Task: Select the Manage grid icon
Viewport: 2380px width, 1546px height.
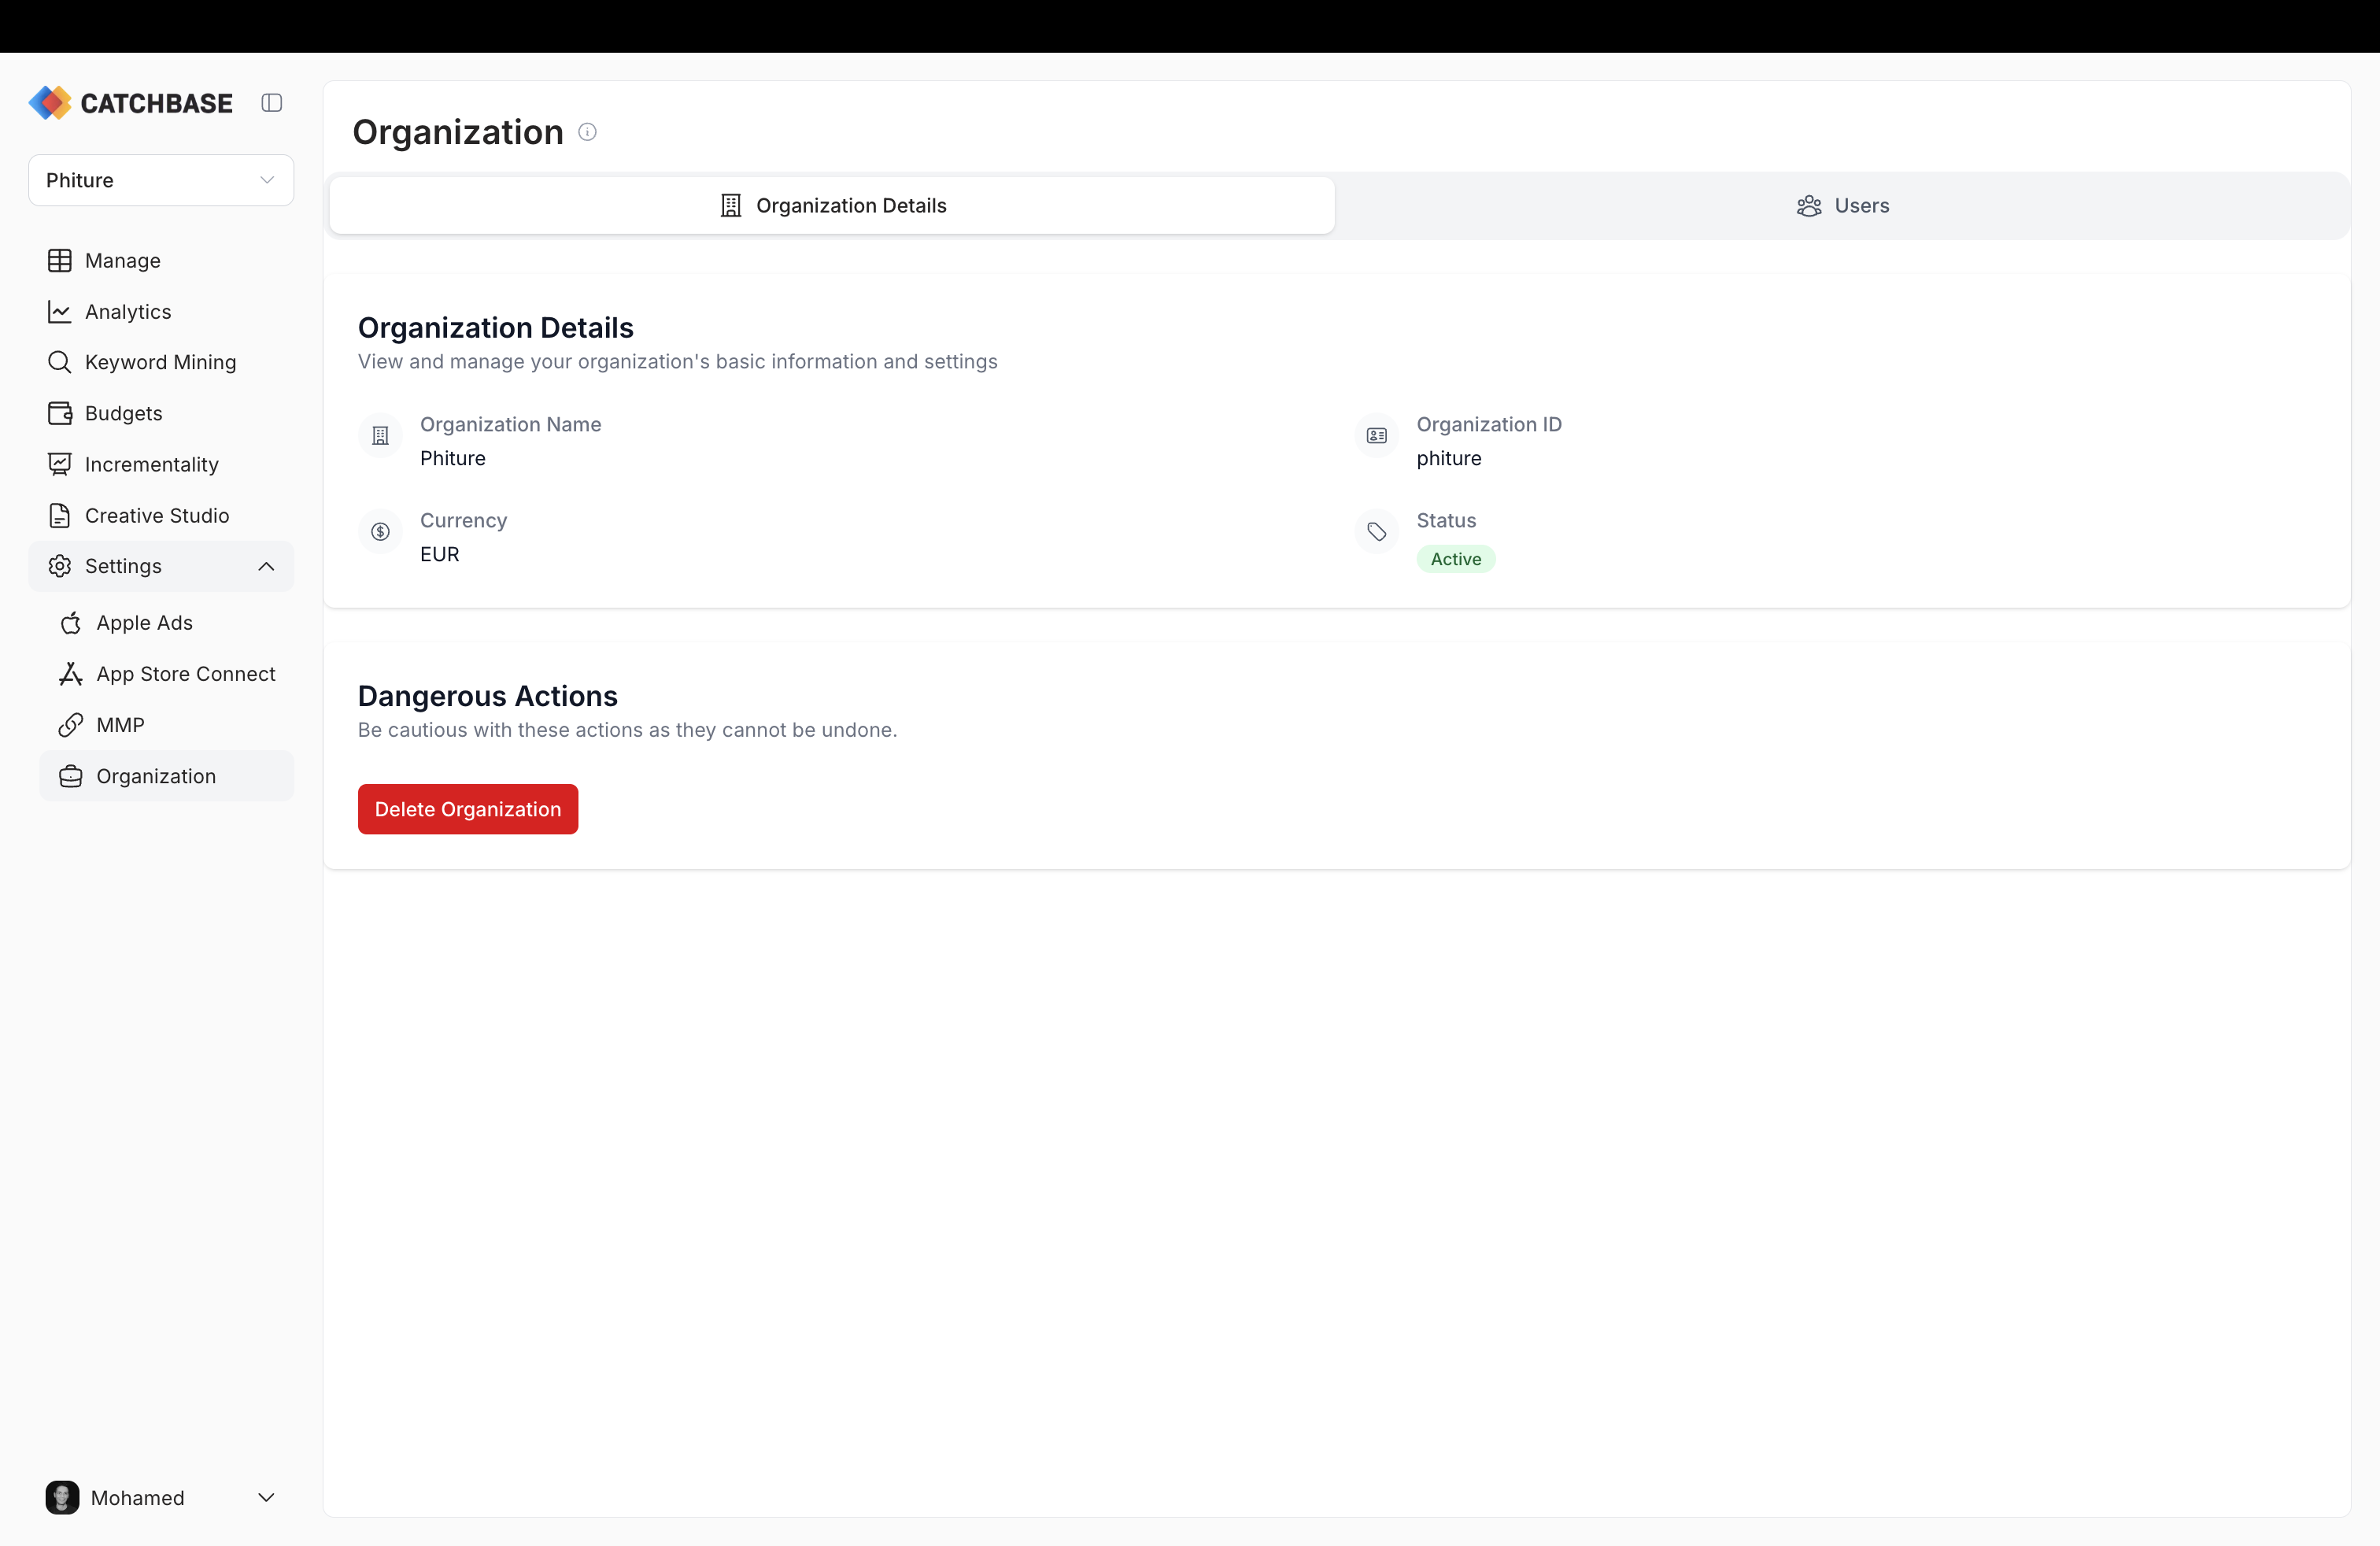Action: tap(60, 260)
